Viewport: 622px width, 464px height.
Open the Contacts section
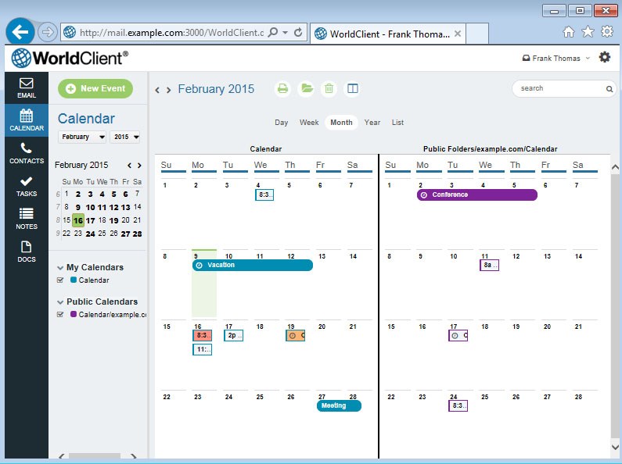(x=27, y=153)
